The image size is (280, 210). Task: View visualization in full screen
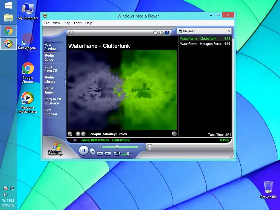(x=174, y=134)
